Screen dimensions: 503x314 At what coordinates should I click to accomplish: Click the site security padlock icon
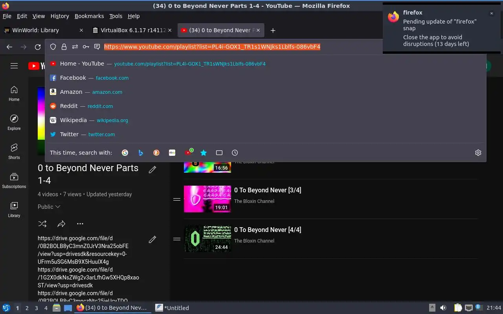(x=64, y=47)
